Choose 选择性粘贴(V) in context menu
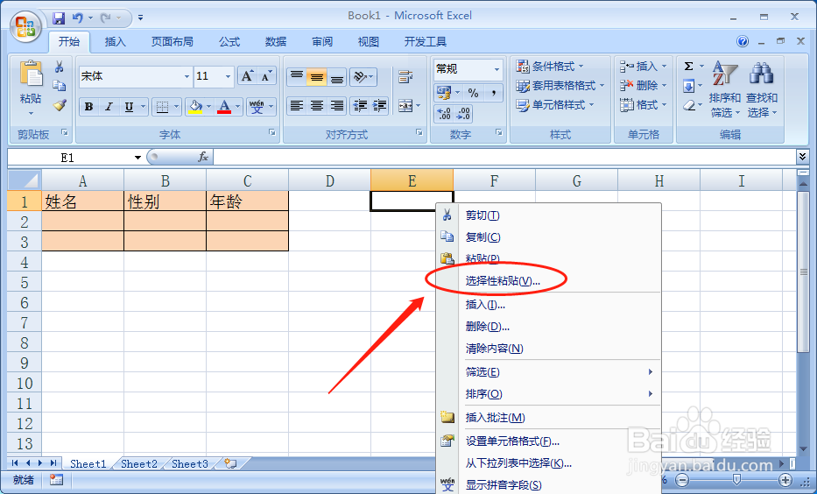 (x=548, y=281)
